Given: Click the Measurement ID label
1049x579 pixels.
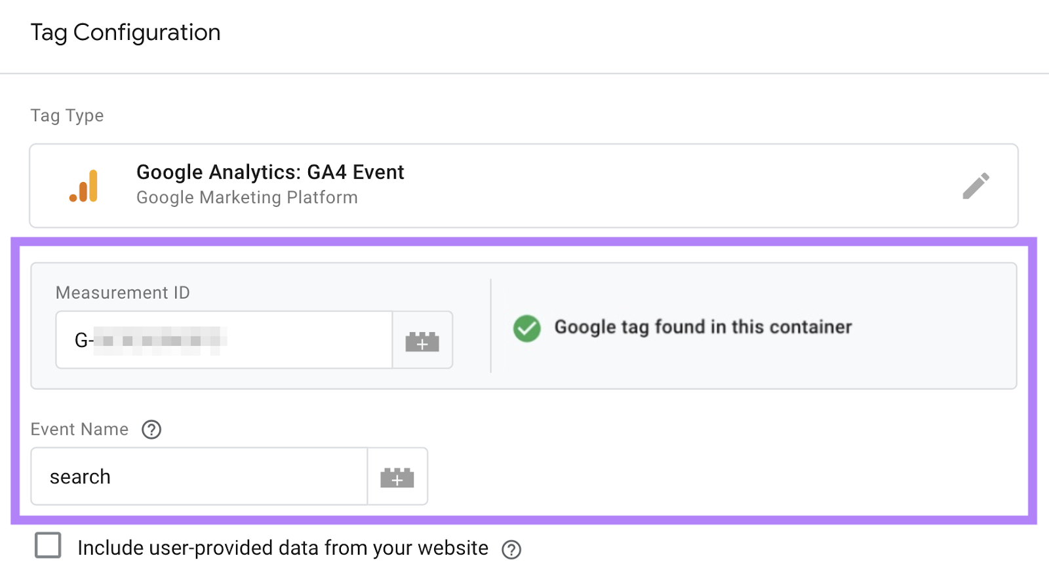Looking at the screenshot, I should tap(123, 293).
